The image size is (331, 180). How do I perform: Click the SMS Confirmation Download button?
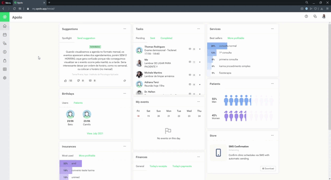268,169
